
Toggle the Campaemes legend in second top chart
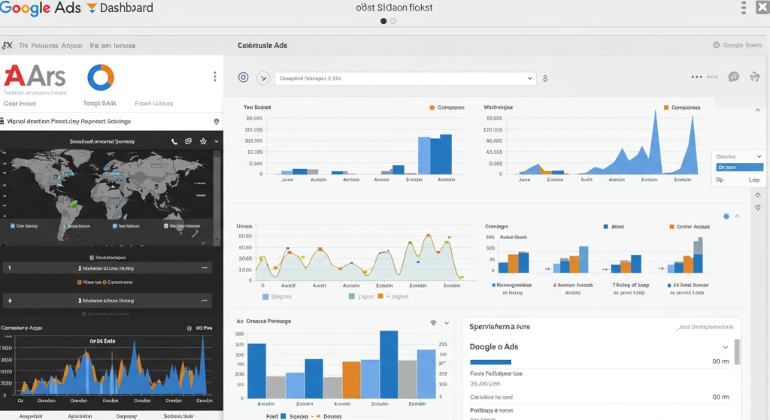(x=682, y=107)
